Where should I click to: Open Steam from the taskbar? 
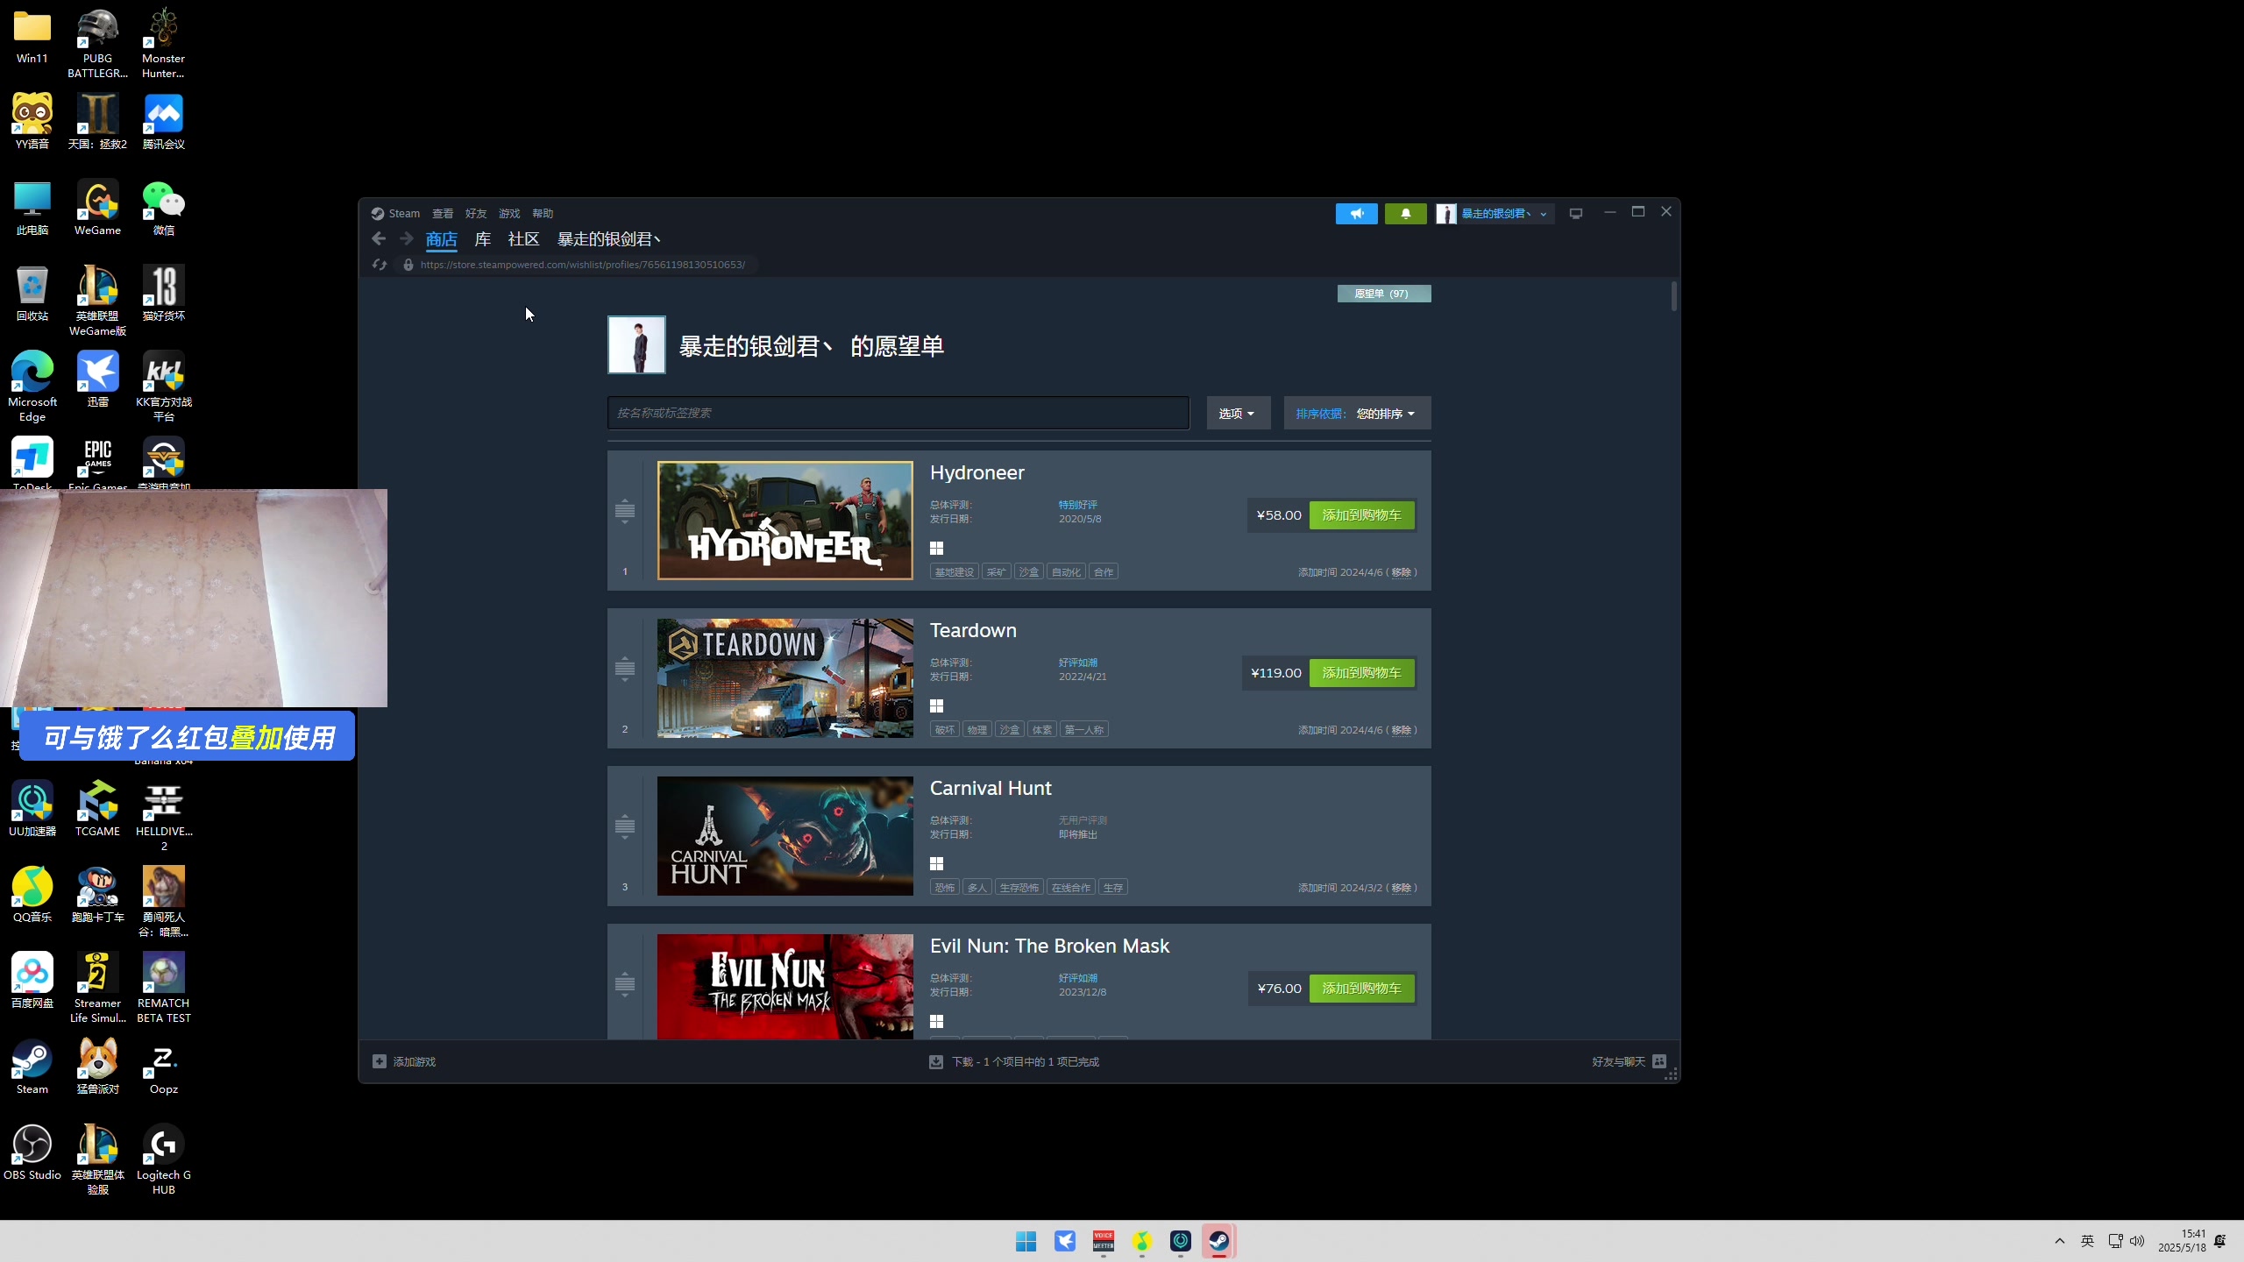(1219, 1241)
